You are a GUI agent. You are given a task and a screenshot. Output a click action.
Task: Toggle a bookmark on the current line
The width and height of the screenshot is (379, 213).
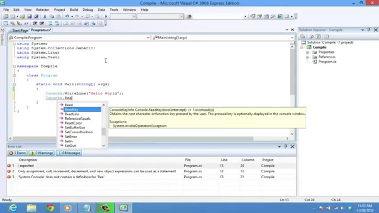pyautogui.click(x=65, y=23)
